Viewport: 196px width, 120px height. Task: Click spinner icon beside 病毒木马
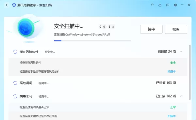click(15, 96)
